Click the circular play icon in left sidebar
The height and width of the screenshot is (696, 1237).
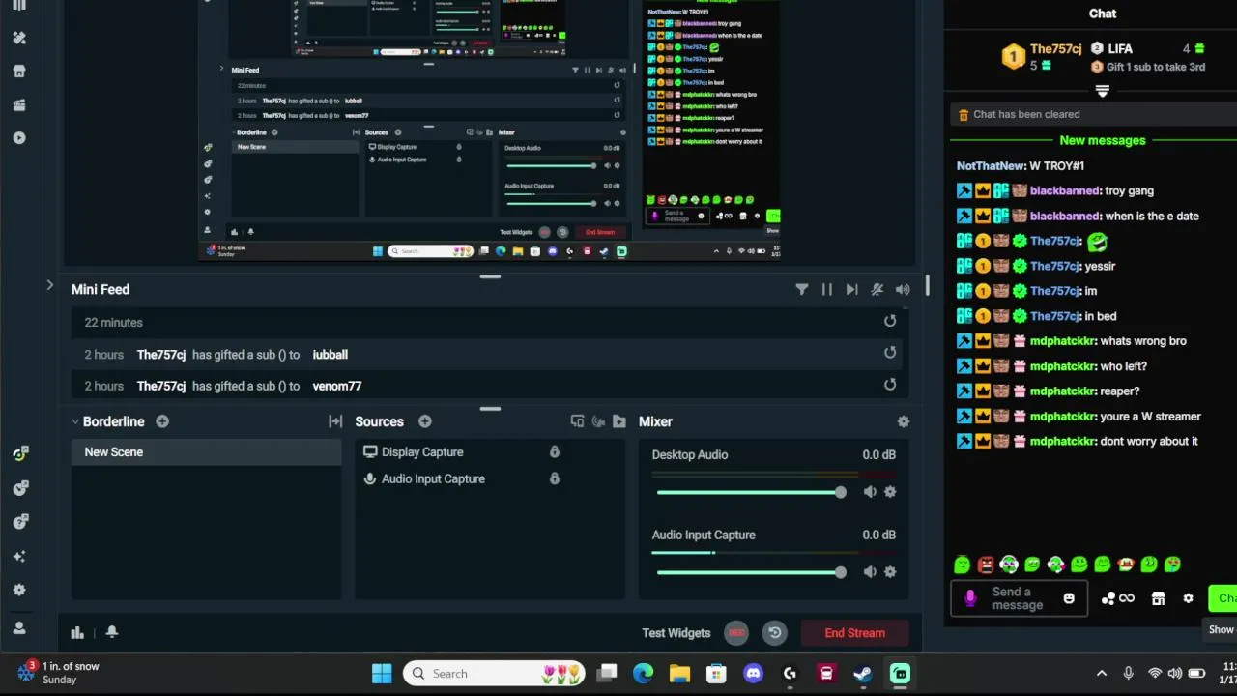(x=19, y=138)
